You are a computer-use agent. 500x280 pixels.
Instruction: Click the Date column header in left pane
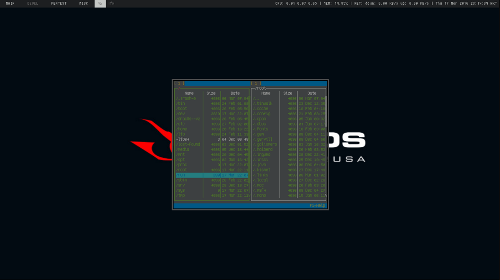tap(235, 93)
